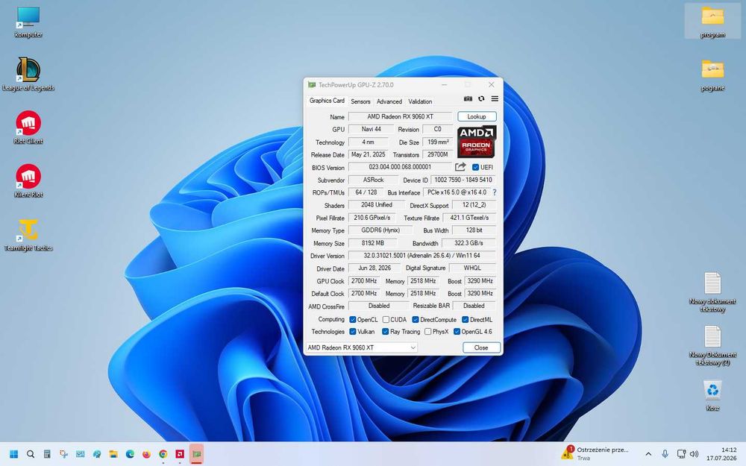Click the Bus Interface question mark
Image resolution: width=746 pixels, height=466 pixels.
pyautogui.click(x=495, y=192)
